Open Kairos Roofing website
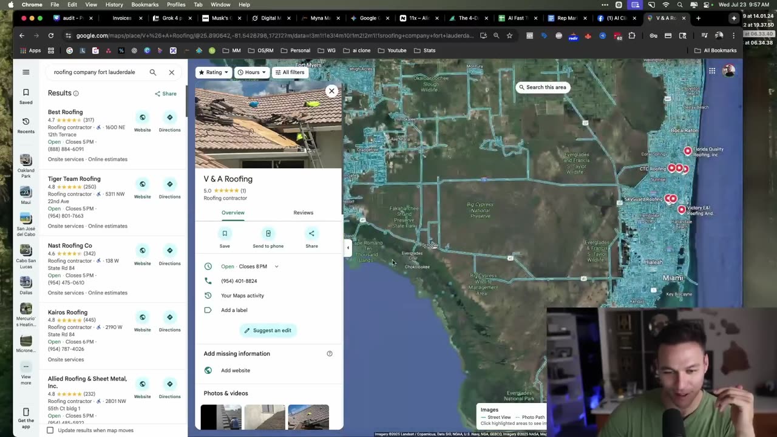The height and width of the screenshot is (437, 777). click(142, 322)
